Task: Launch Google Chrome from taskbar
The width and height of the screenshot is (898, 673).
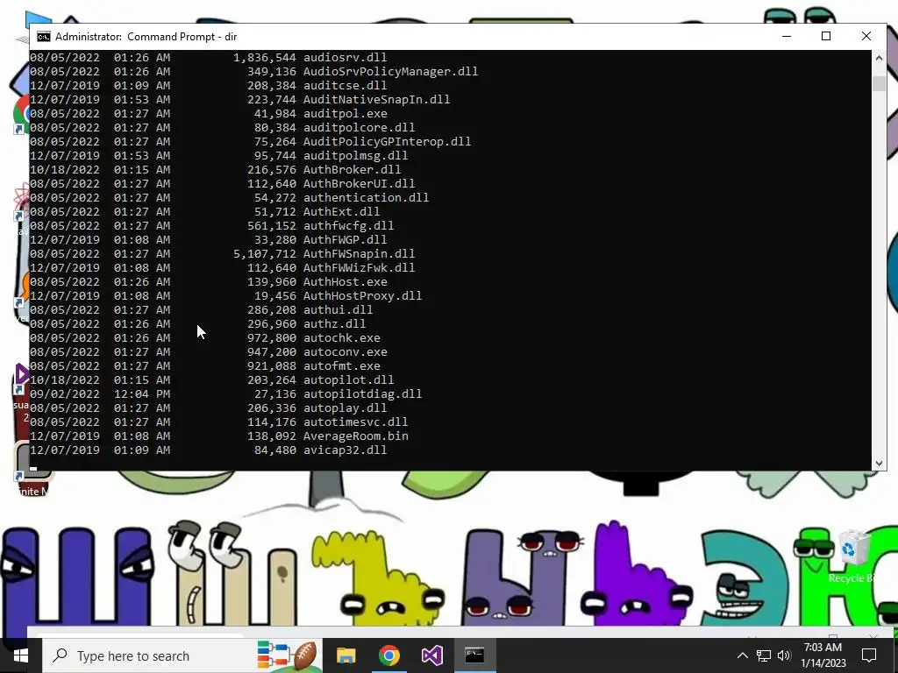Action: (389, 655)
